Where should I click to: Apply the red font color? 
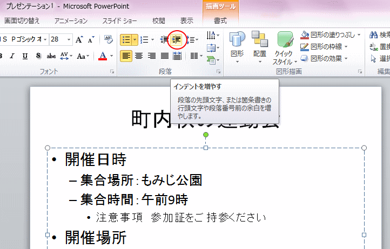(x=103, y=56)
